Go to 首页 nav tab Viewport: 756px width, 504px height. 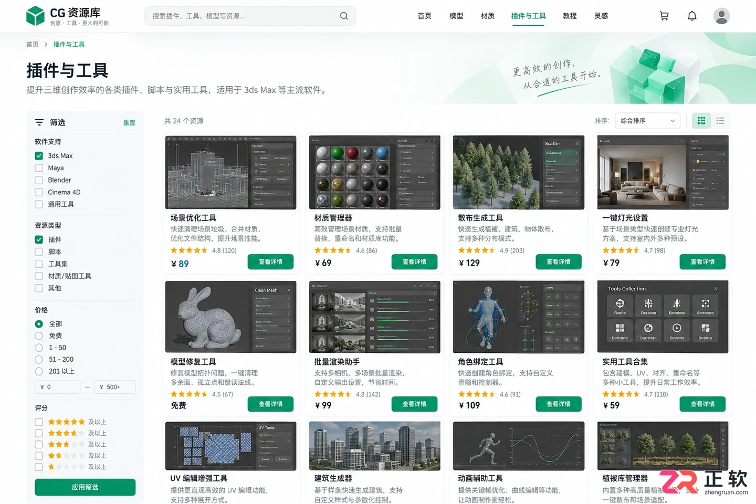424,16
